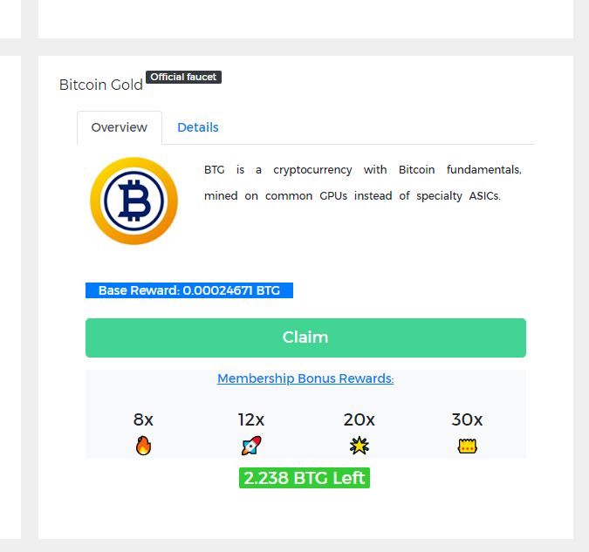Open the Overview tab
Image resolution: width=589 pixels, height=552 pixels.
click(120, 127)
